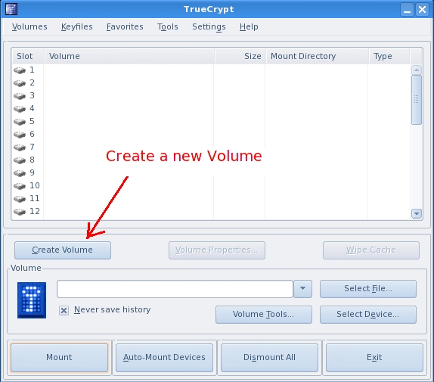The image size is (434, 382).
Task: Open the Keyfiles menu
Action: (x=76, y=26)
